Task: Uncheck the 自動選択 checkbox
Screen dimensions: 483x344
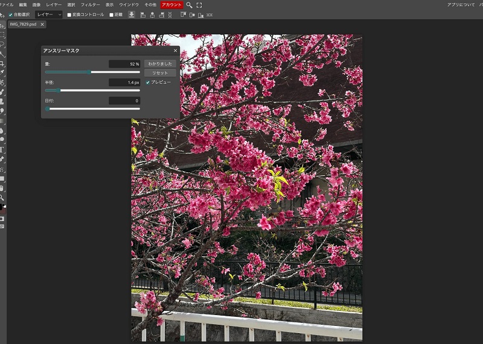Action: pos(10,14)
